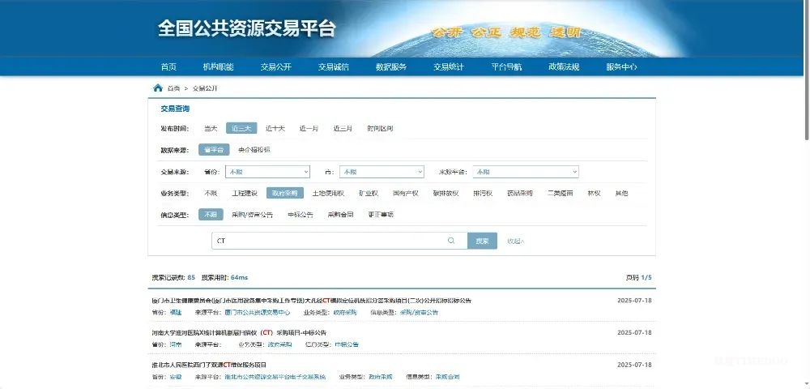The height and width of the screenshot is (389, 810).
Task: Select 央企招投标 as data source
Action: (254, 150)
